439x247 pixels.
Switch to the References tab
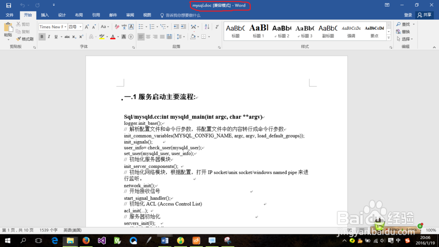coord(96,15)
